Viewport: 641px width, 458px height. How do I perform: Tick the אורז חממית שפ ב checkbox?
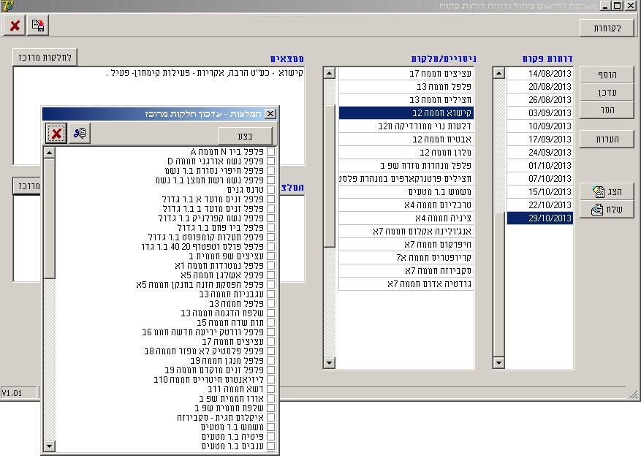tap(270, 398)
